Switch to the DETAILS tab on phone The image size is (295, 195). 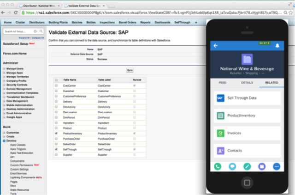point(247,82)
